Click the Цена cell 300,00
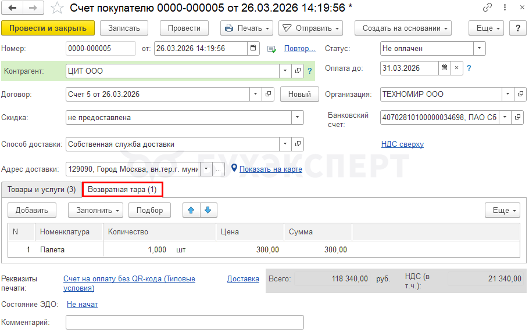Viewport: 529px width, 333px height. coord(250,249)
